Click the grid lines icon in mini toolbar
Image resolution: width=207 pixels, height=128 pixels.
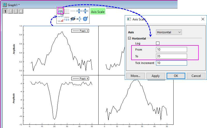tap(67, 11)
